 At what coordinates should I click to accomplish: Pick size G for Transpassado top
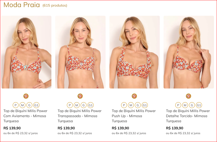[x=83, y=105]
